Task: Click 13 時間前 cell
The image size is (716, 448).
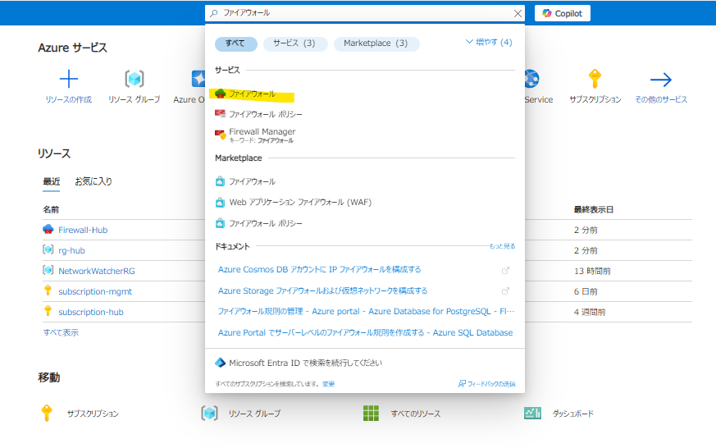Action: (592, 272)
